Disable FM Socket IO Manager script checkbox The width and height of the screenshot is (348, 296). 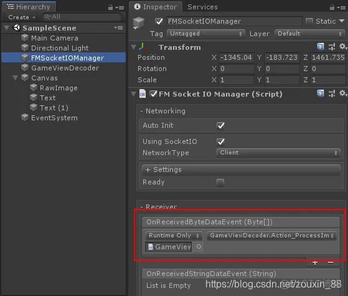[153, 93]
